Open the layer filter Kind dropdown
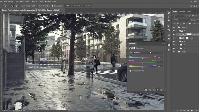This screenshot has height=112, width=199. (x=178, y=16)
